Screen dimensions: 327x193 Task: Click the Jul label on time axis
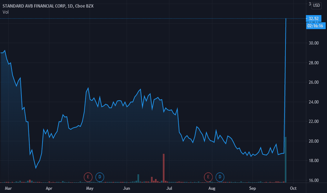click(169, 188)
